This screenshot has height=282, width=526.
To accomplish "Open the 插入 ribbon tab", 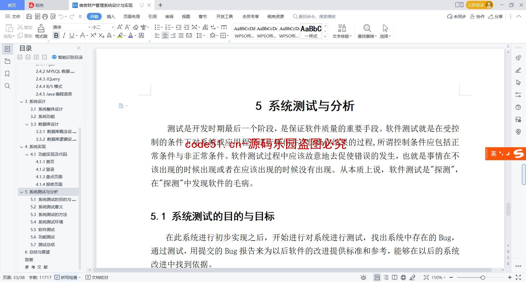I will pyautogui.click(x=111, y=16).
